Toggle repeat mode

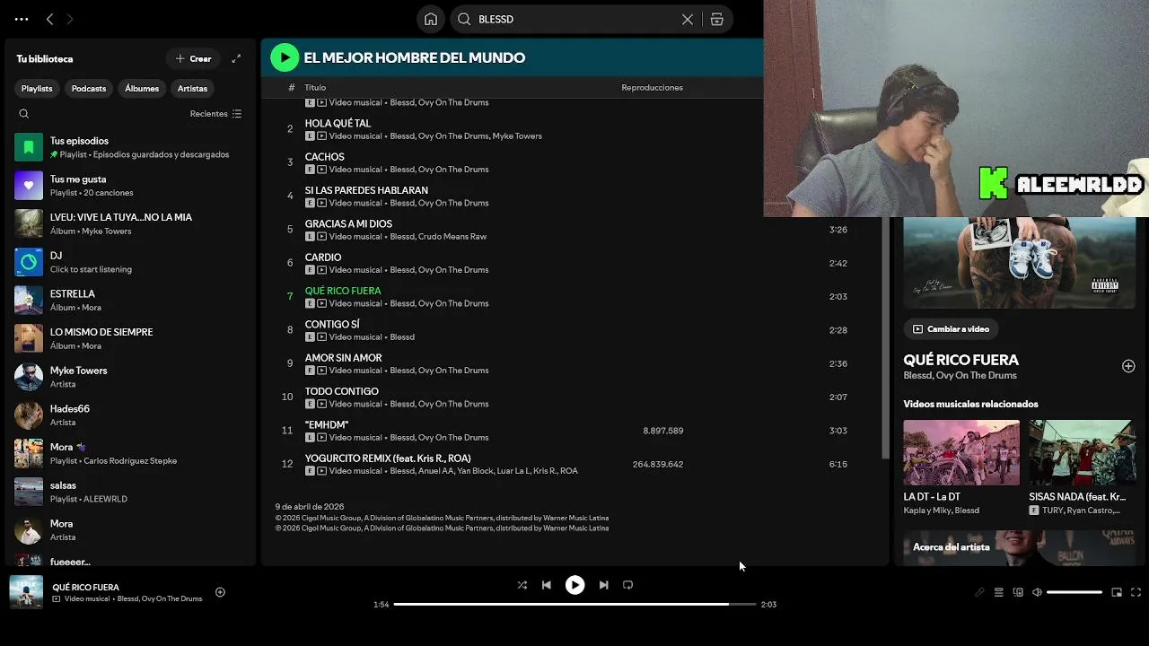628,585
